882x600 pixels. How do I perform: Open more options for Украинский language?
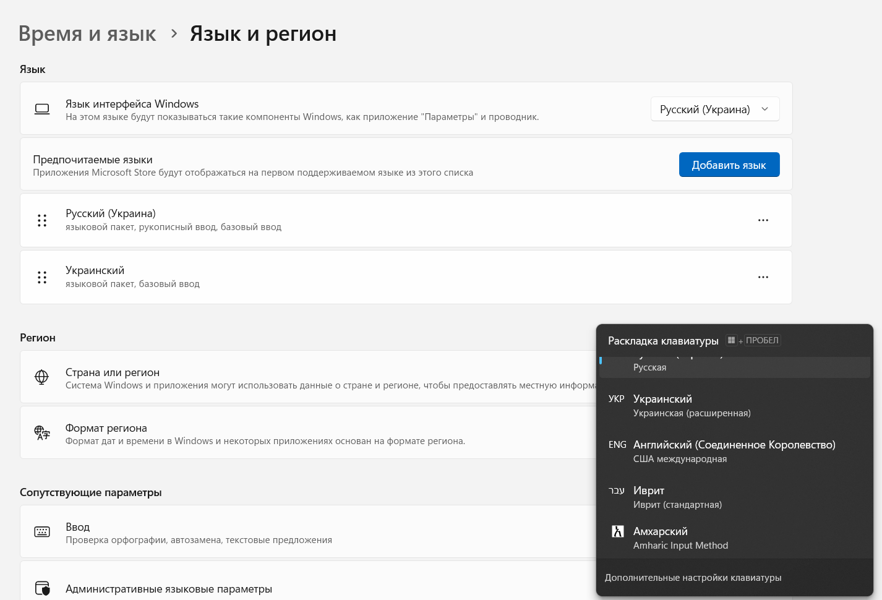(x=763, y=277)
